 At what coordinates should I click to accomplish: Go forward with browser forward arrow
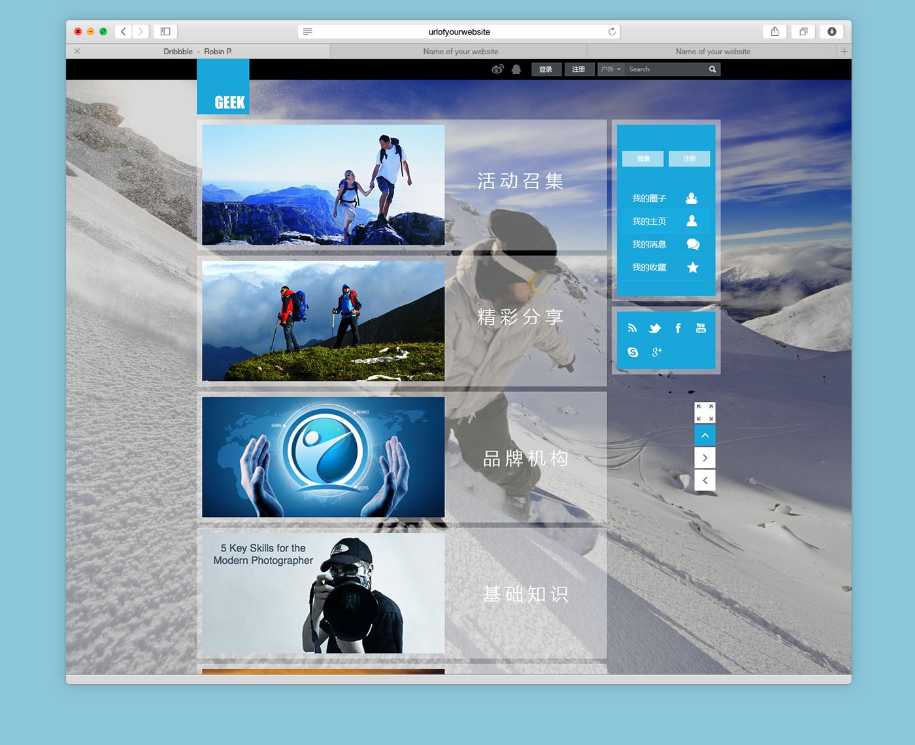pyautogui.click(x=141, y=31)
